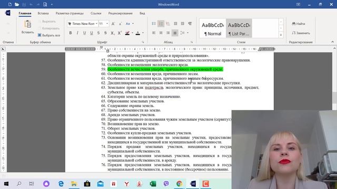Toggle subscript formatting

click(x=112, y=33)
